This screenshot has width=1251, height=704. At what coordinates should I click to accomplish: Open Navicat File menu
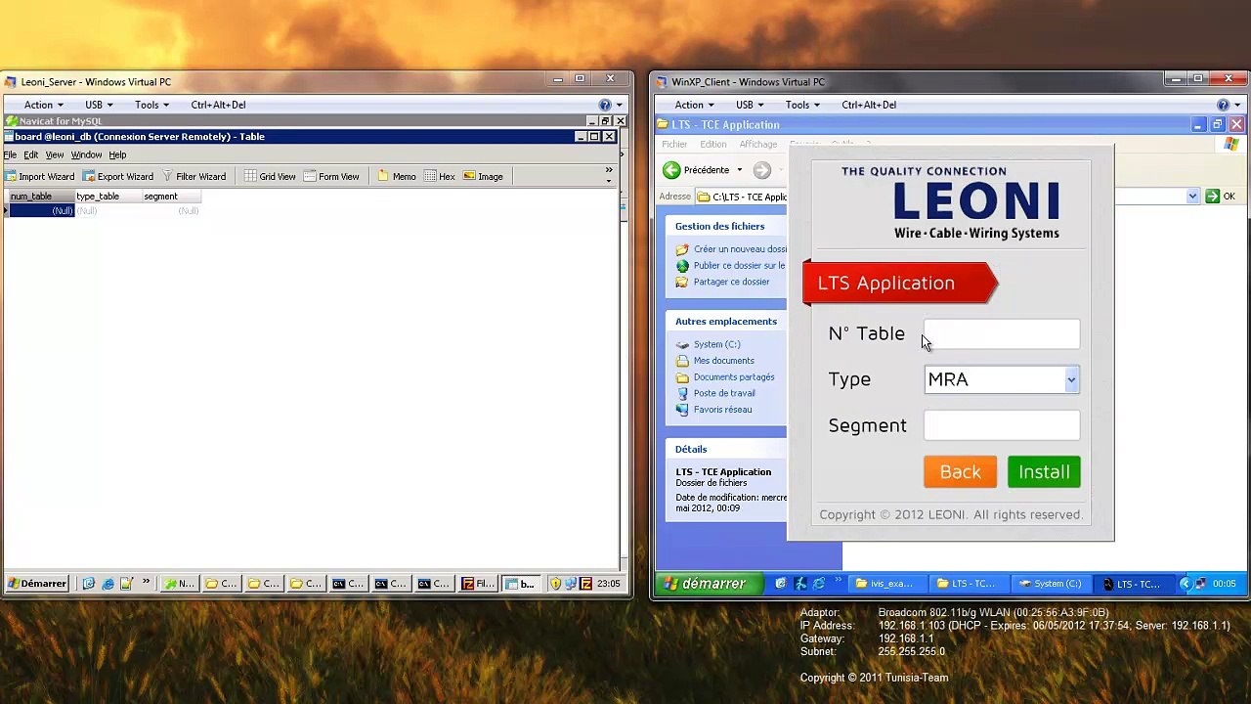click(10, 154)
